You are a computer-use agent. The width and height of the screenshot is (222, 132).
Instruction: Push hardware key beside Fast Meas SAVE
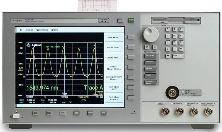point(131,87)
